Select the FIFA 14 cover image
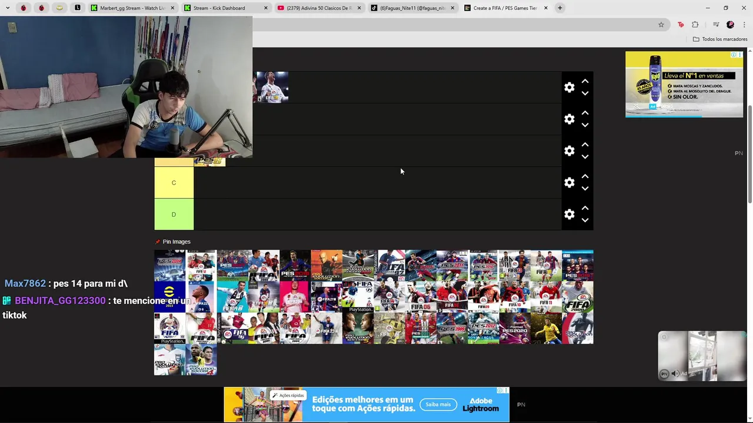The width and height of the screenshot is (753, 423). pyautogui.click(x=389, y=297)
